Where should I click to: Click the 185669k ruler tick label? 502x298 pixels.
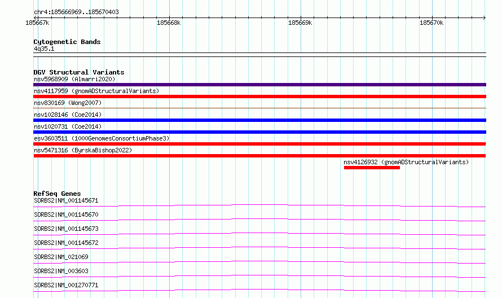300,23
